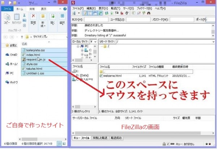Screen dimensions: 217x149
Task: Click the scissors cut icon in Explorer
Action: [x=24, y=15]
